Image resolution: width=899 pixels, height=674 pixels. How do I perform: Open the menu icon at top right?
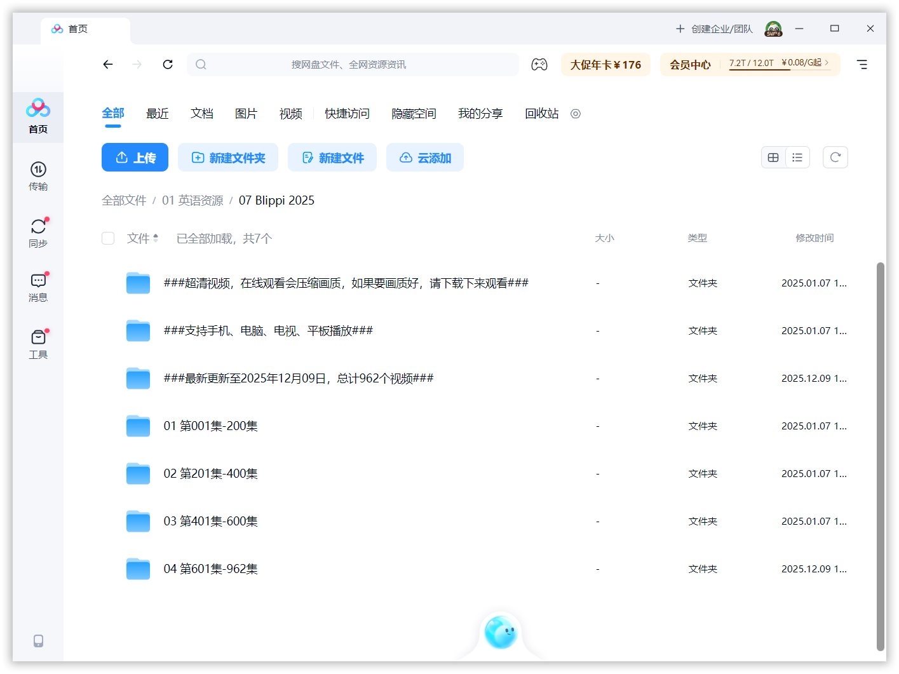point(862,64)
